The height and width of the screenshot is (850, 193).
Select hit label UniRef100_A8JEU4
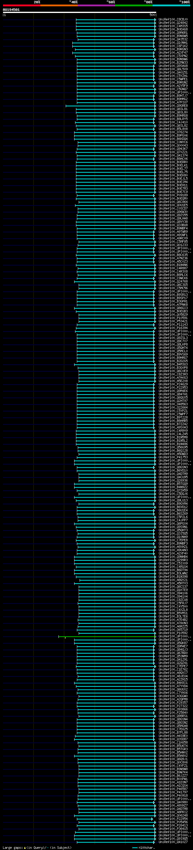click(x=173, y=676)
